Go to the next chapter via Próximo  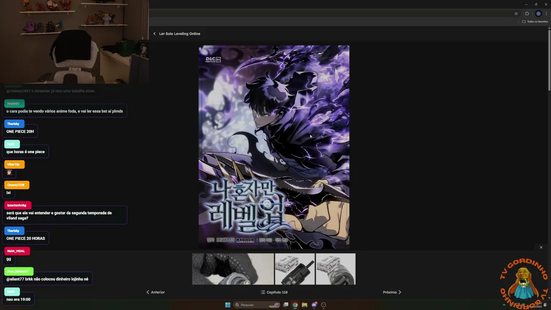[392, 292]
